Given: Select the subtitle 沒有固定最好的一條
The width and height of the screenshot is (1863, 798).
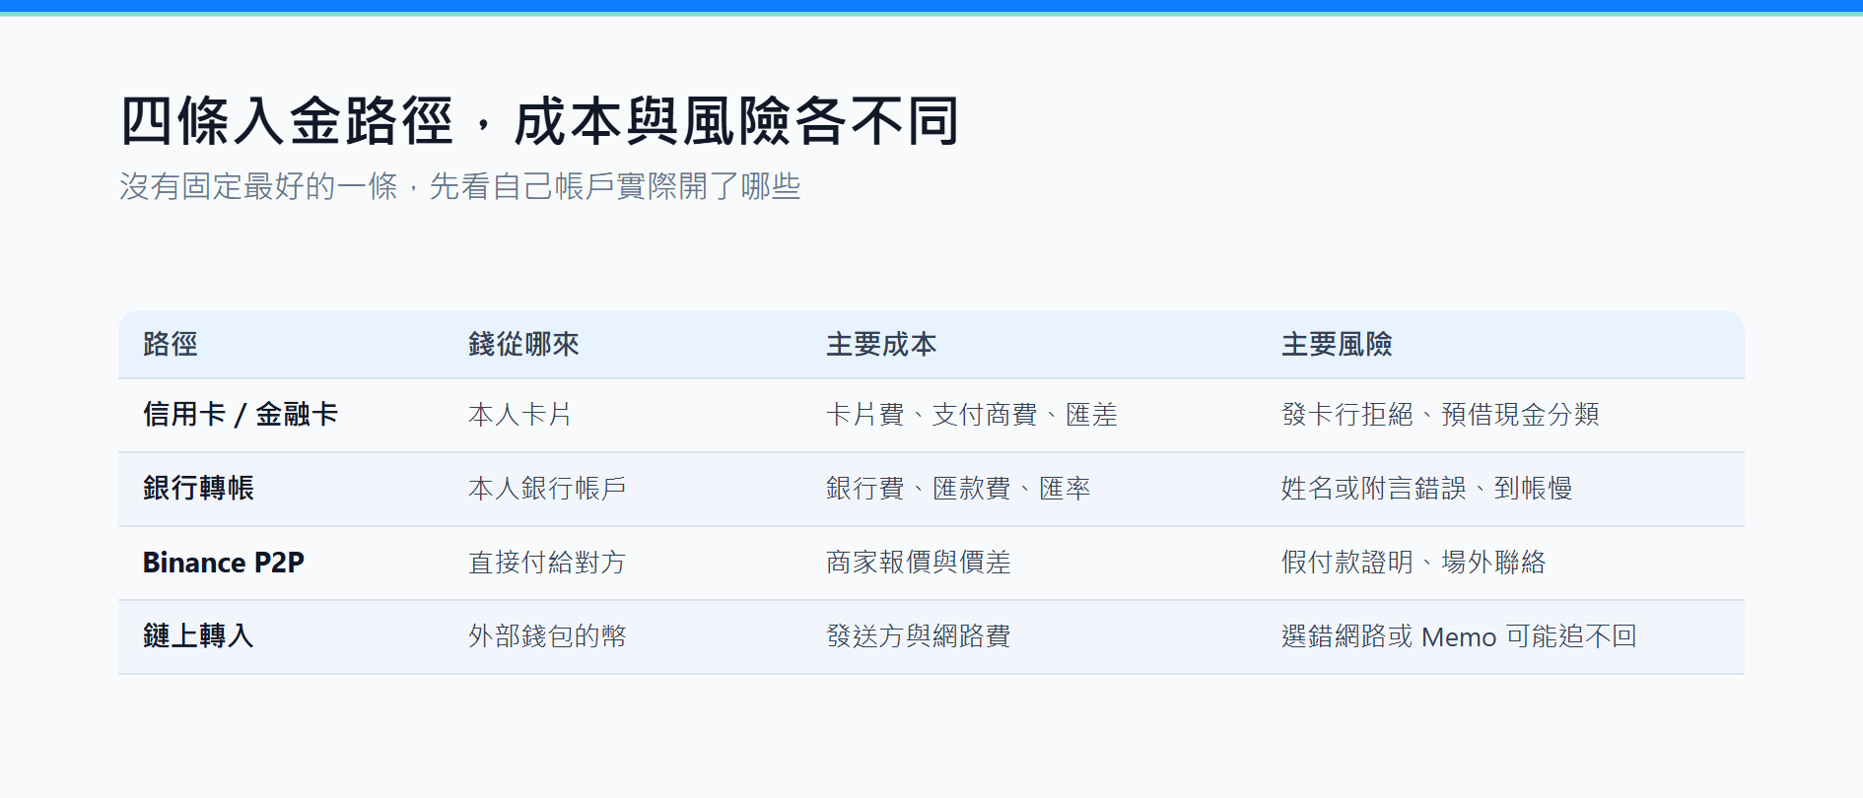Looking at the screenshot, I should click(258, 186).
